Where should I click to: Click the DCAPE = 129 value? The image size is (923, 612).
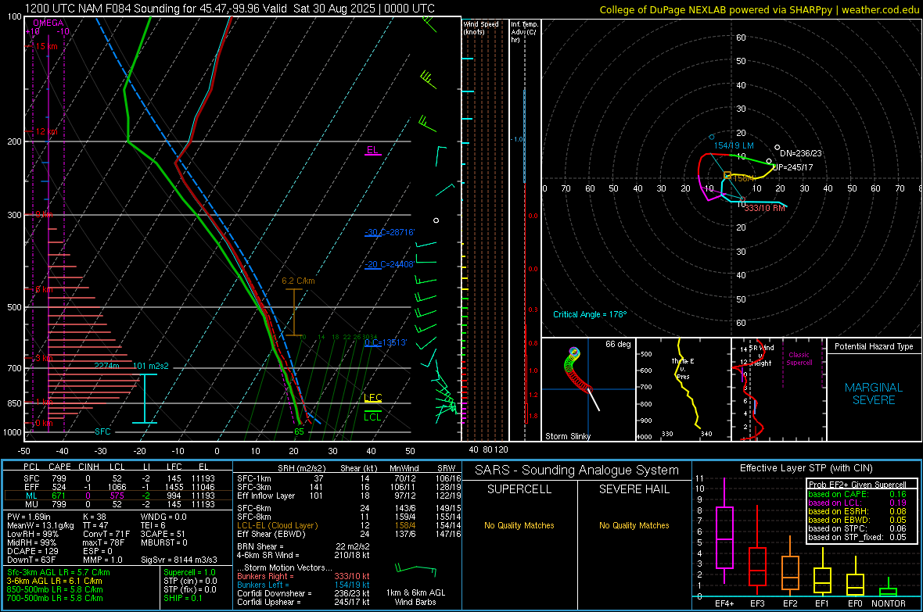pos(32,551)
